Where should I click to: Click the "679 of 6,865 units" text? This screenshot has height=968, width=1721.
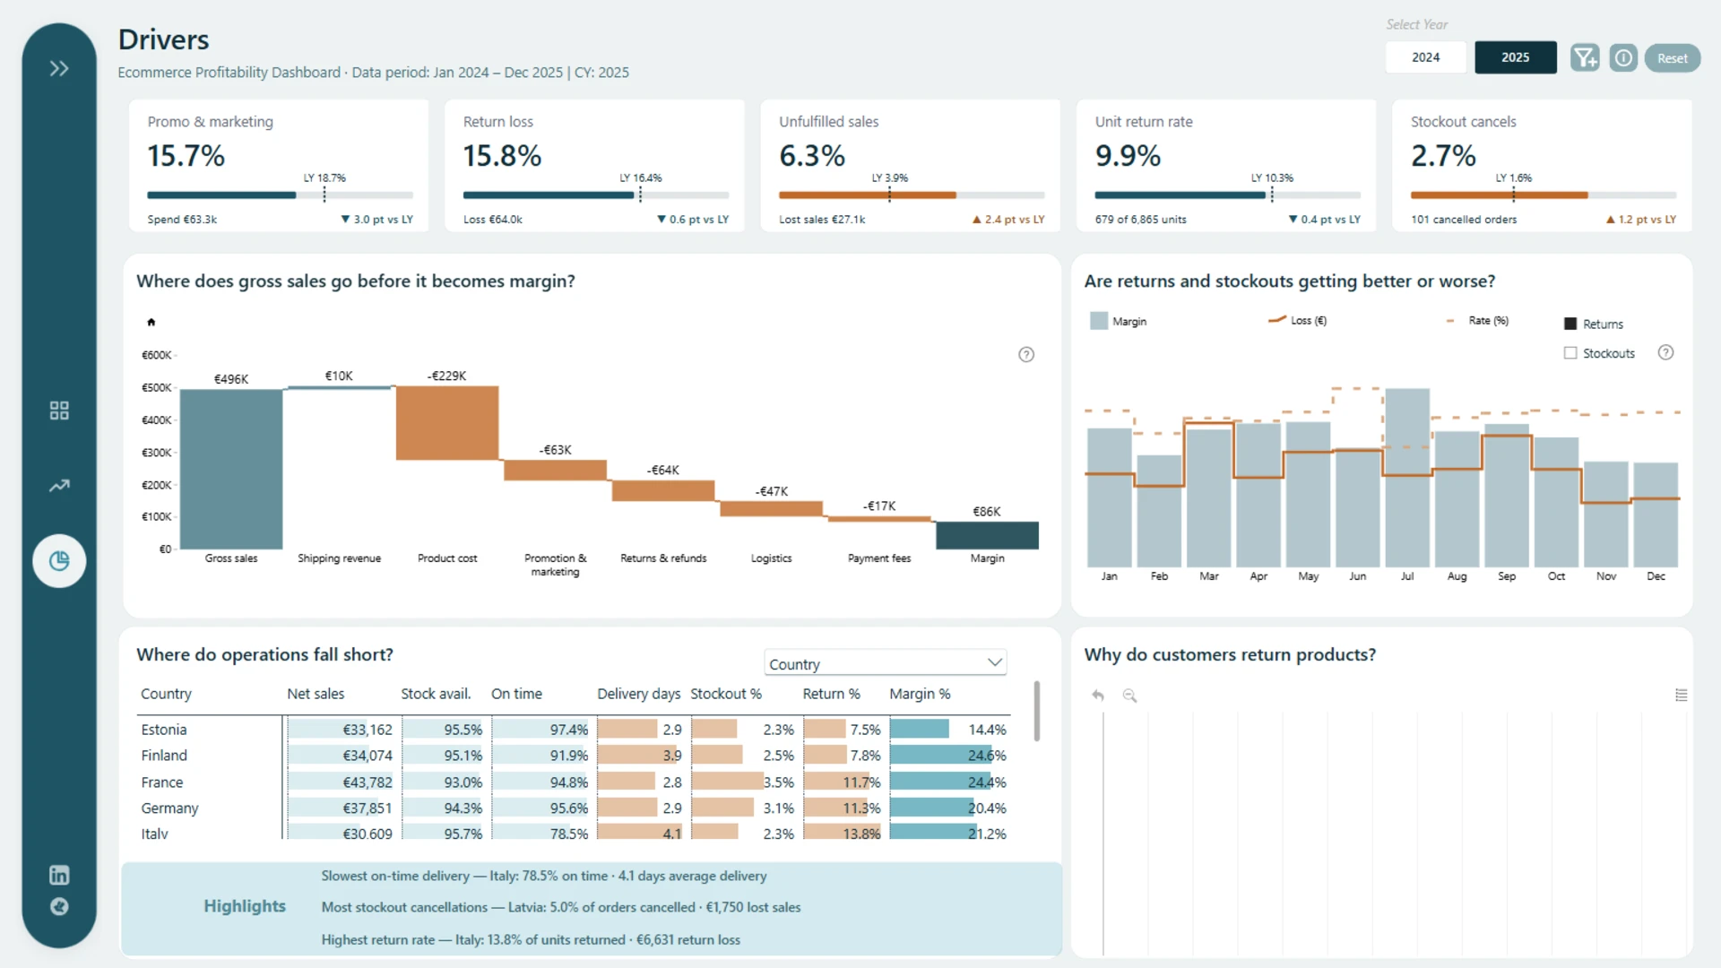click(1140, 220)
